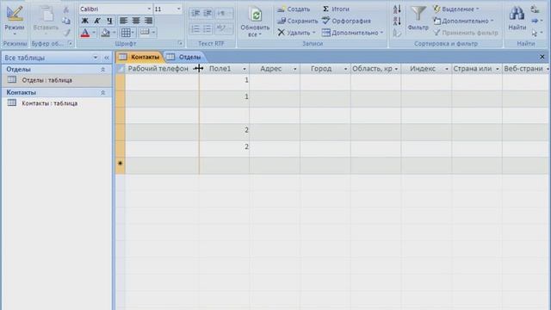This screenshot has height=310, width=551.
Task: Click the select-all corner of the datasheet
Action: (121, 69)
